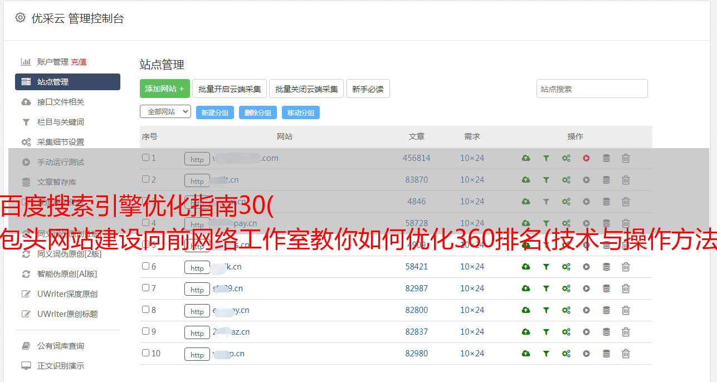
Task: Open database icon in row 82837
Action: [x=606, y=332]
